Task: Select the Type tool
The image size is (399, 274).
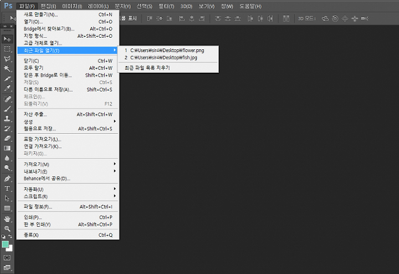Action: point(7,189)
